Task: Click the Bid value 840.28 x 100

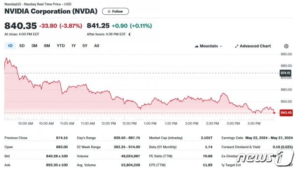Action: click(x=57, y=156)
